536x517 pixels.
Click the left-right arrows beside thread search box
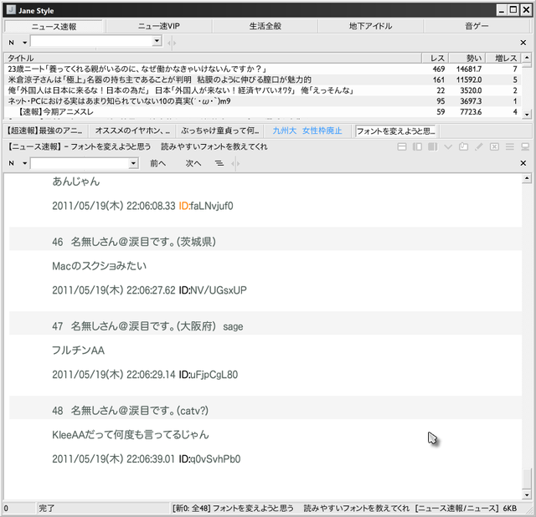[235, 164]
